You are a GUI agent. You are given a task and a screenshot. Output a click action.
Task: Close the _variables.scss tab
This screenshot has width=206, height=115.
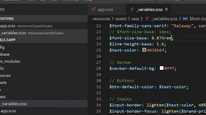tap(166, 9)
